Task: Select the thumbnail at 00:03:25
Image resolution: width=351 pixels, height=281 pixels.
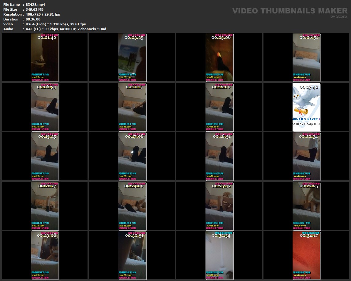Action: pos(132,57)
